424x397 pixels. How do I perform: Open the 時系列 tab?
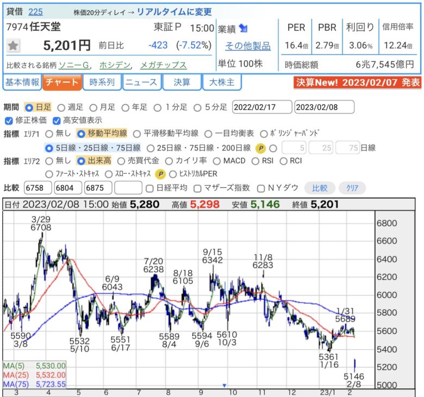click(102, 82)
